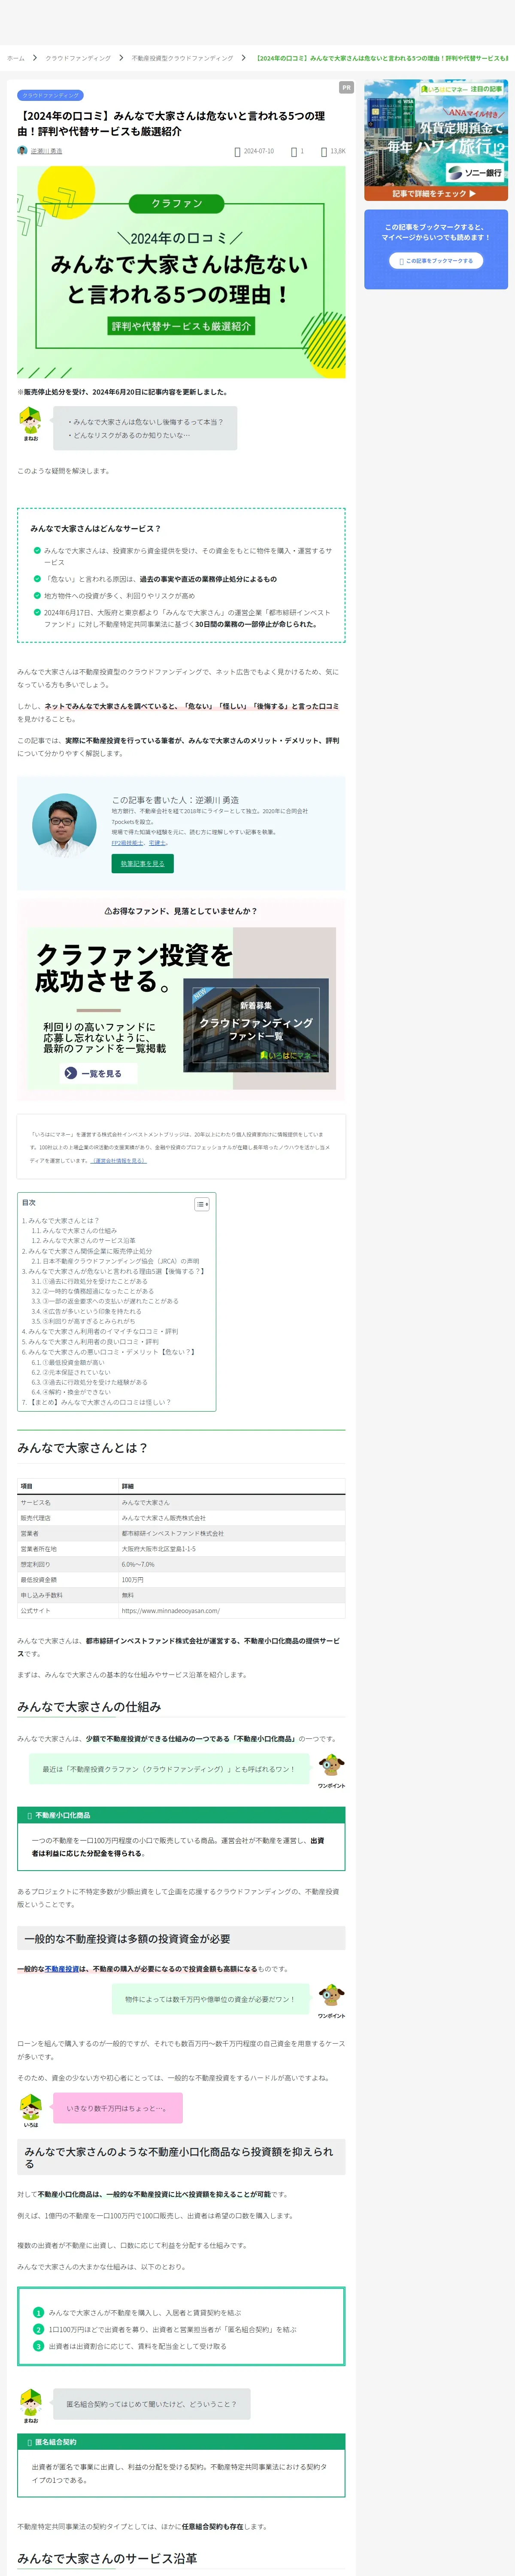Click the PR badge on the article
Image resolution: width=515 pixels, height=2576 pixels.
[346, 88]
